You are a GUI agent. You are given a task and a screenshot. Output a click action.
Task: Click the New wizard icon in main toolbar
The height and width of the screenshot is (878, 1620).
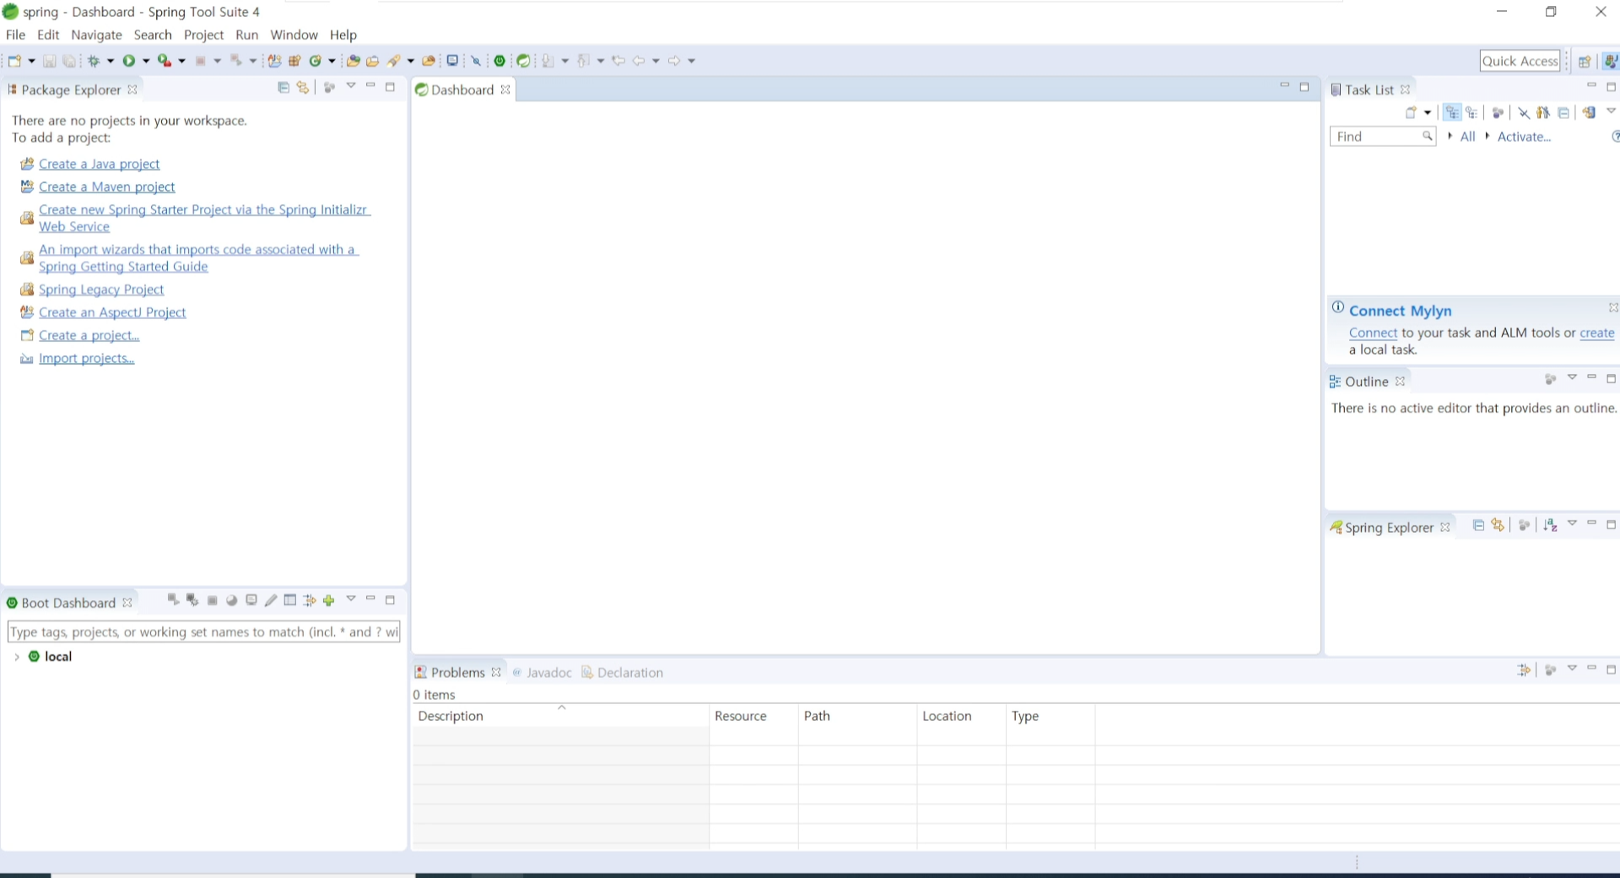14,61
